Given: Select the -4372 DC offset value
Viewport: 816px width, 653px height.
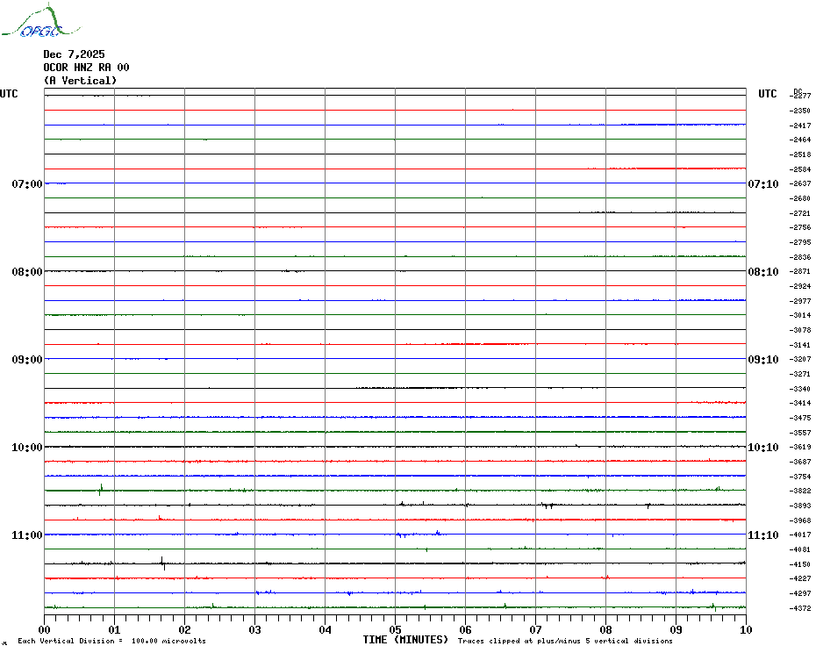Looking at the screenshot, I should (800, 608).
